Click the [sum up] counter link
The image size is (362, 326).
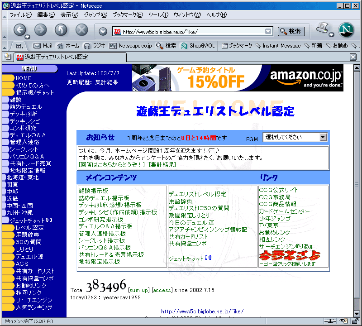pyautogui.click(x=139, y=290)
